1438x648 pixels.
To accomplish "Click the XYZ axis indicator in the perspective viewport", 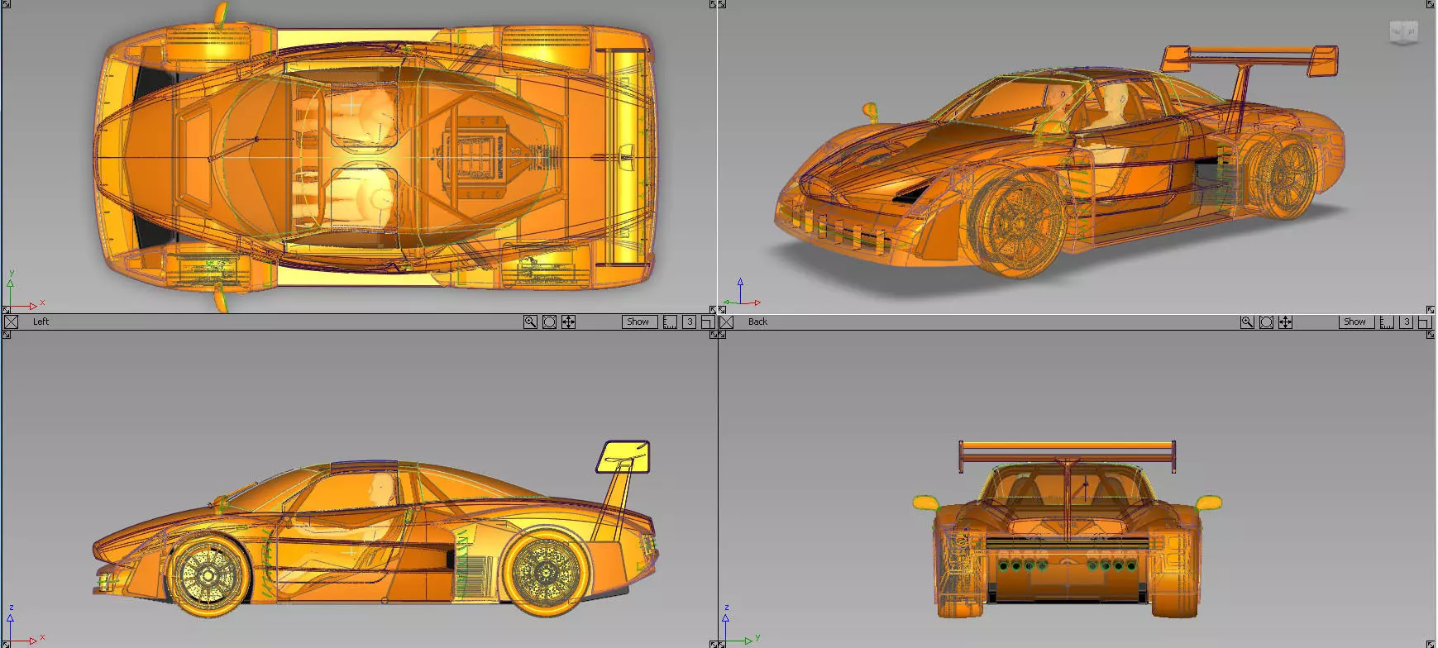I will tap(740, 293).
